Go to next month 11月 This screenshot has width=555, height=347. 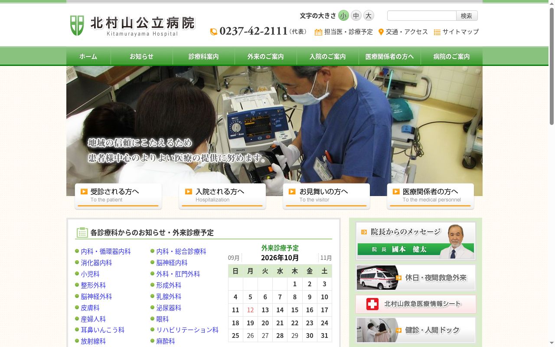[x=326, y=258]
